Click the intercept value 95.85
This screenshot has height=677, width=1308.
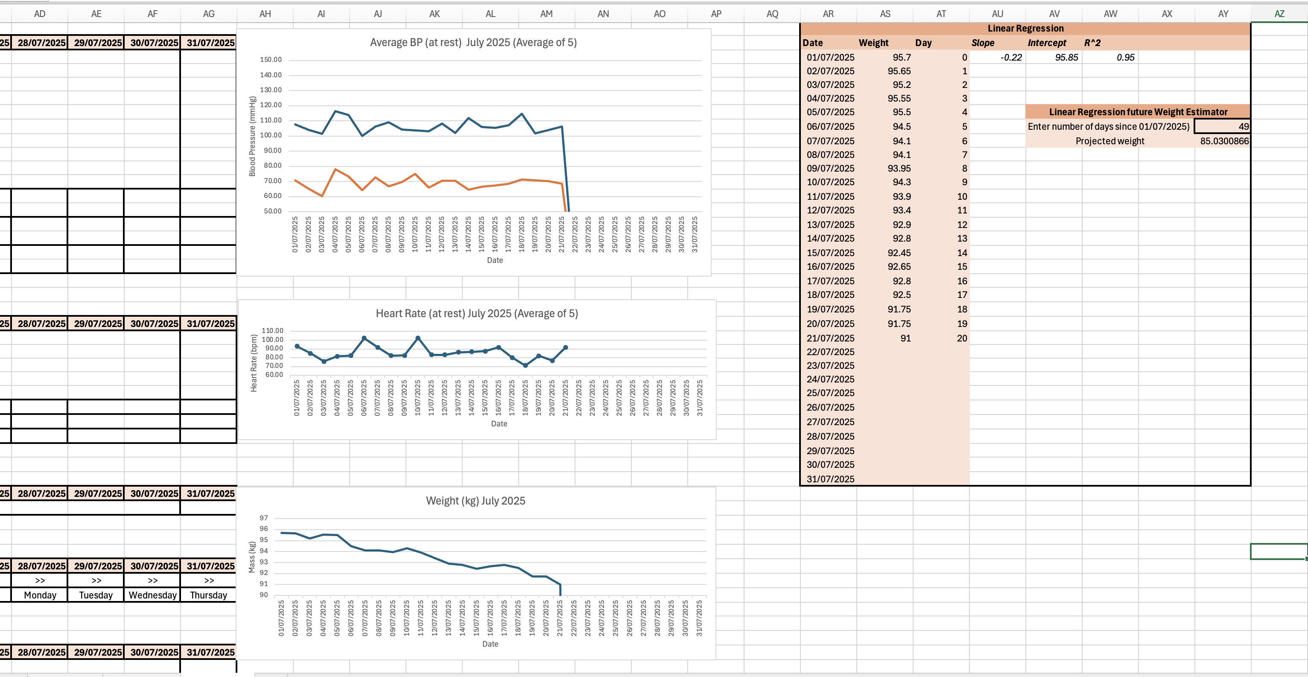(x=1054, y=57)
